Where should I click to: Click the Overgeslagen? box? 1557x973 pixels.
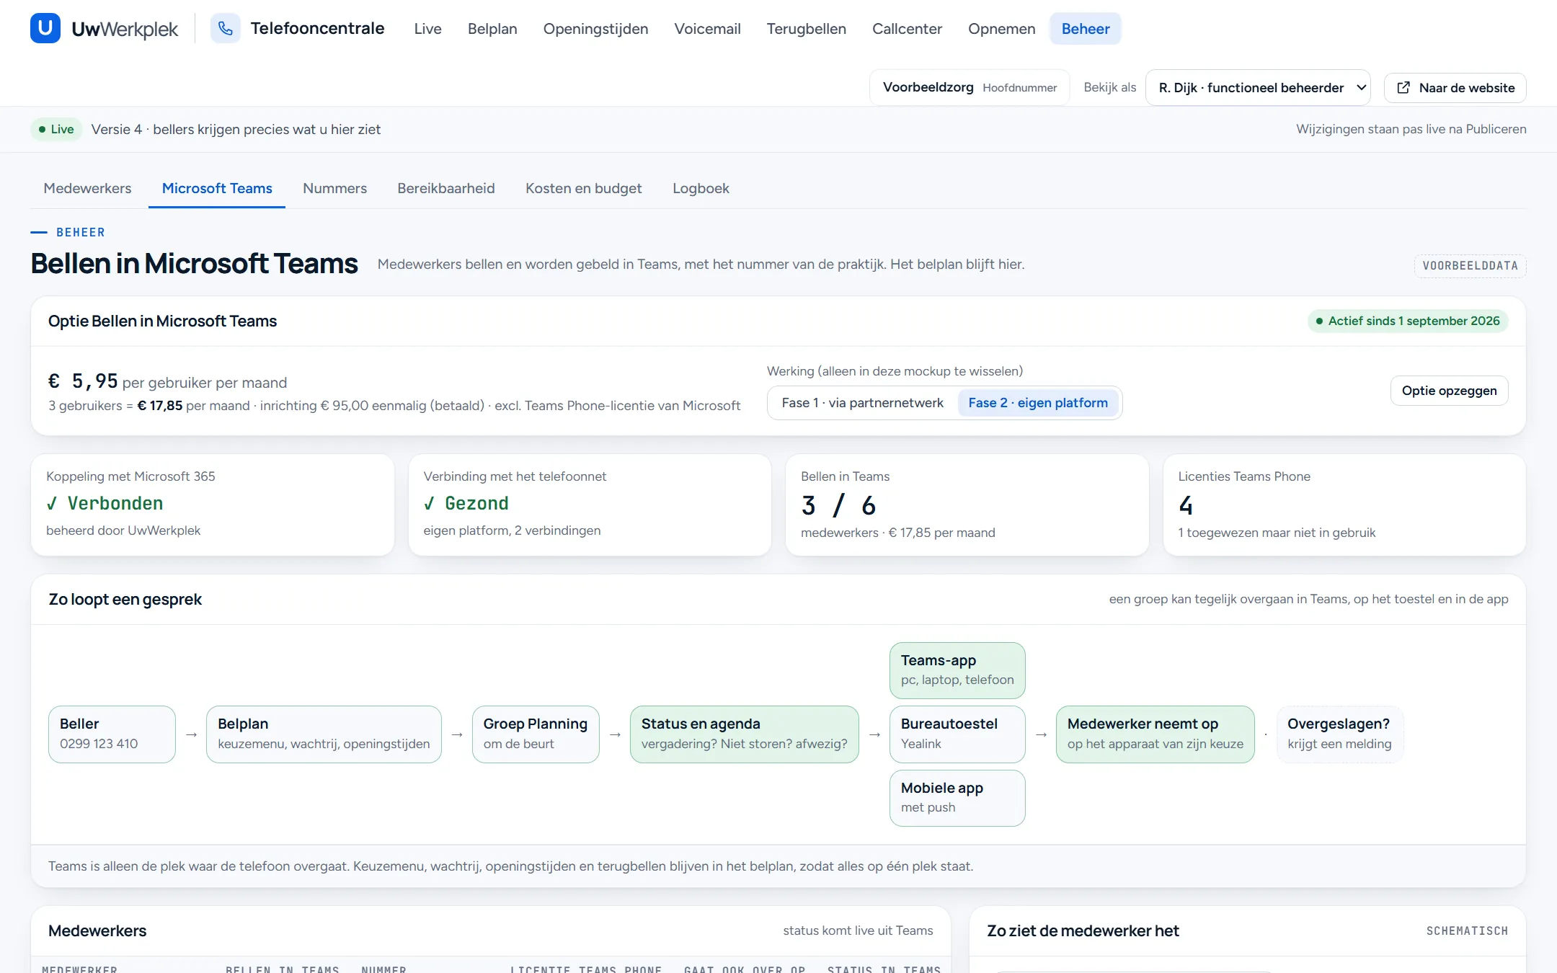click(x=1340, y=734)
